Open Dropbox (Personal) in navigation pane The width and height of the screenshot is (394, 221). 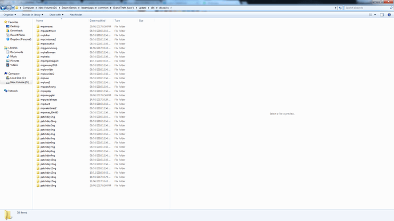tap(21, 39)
